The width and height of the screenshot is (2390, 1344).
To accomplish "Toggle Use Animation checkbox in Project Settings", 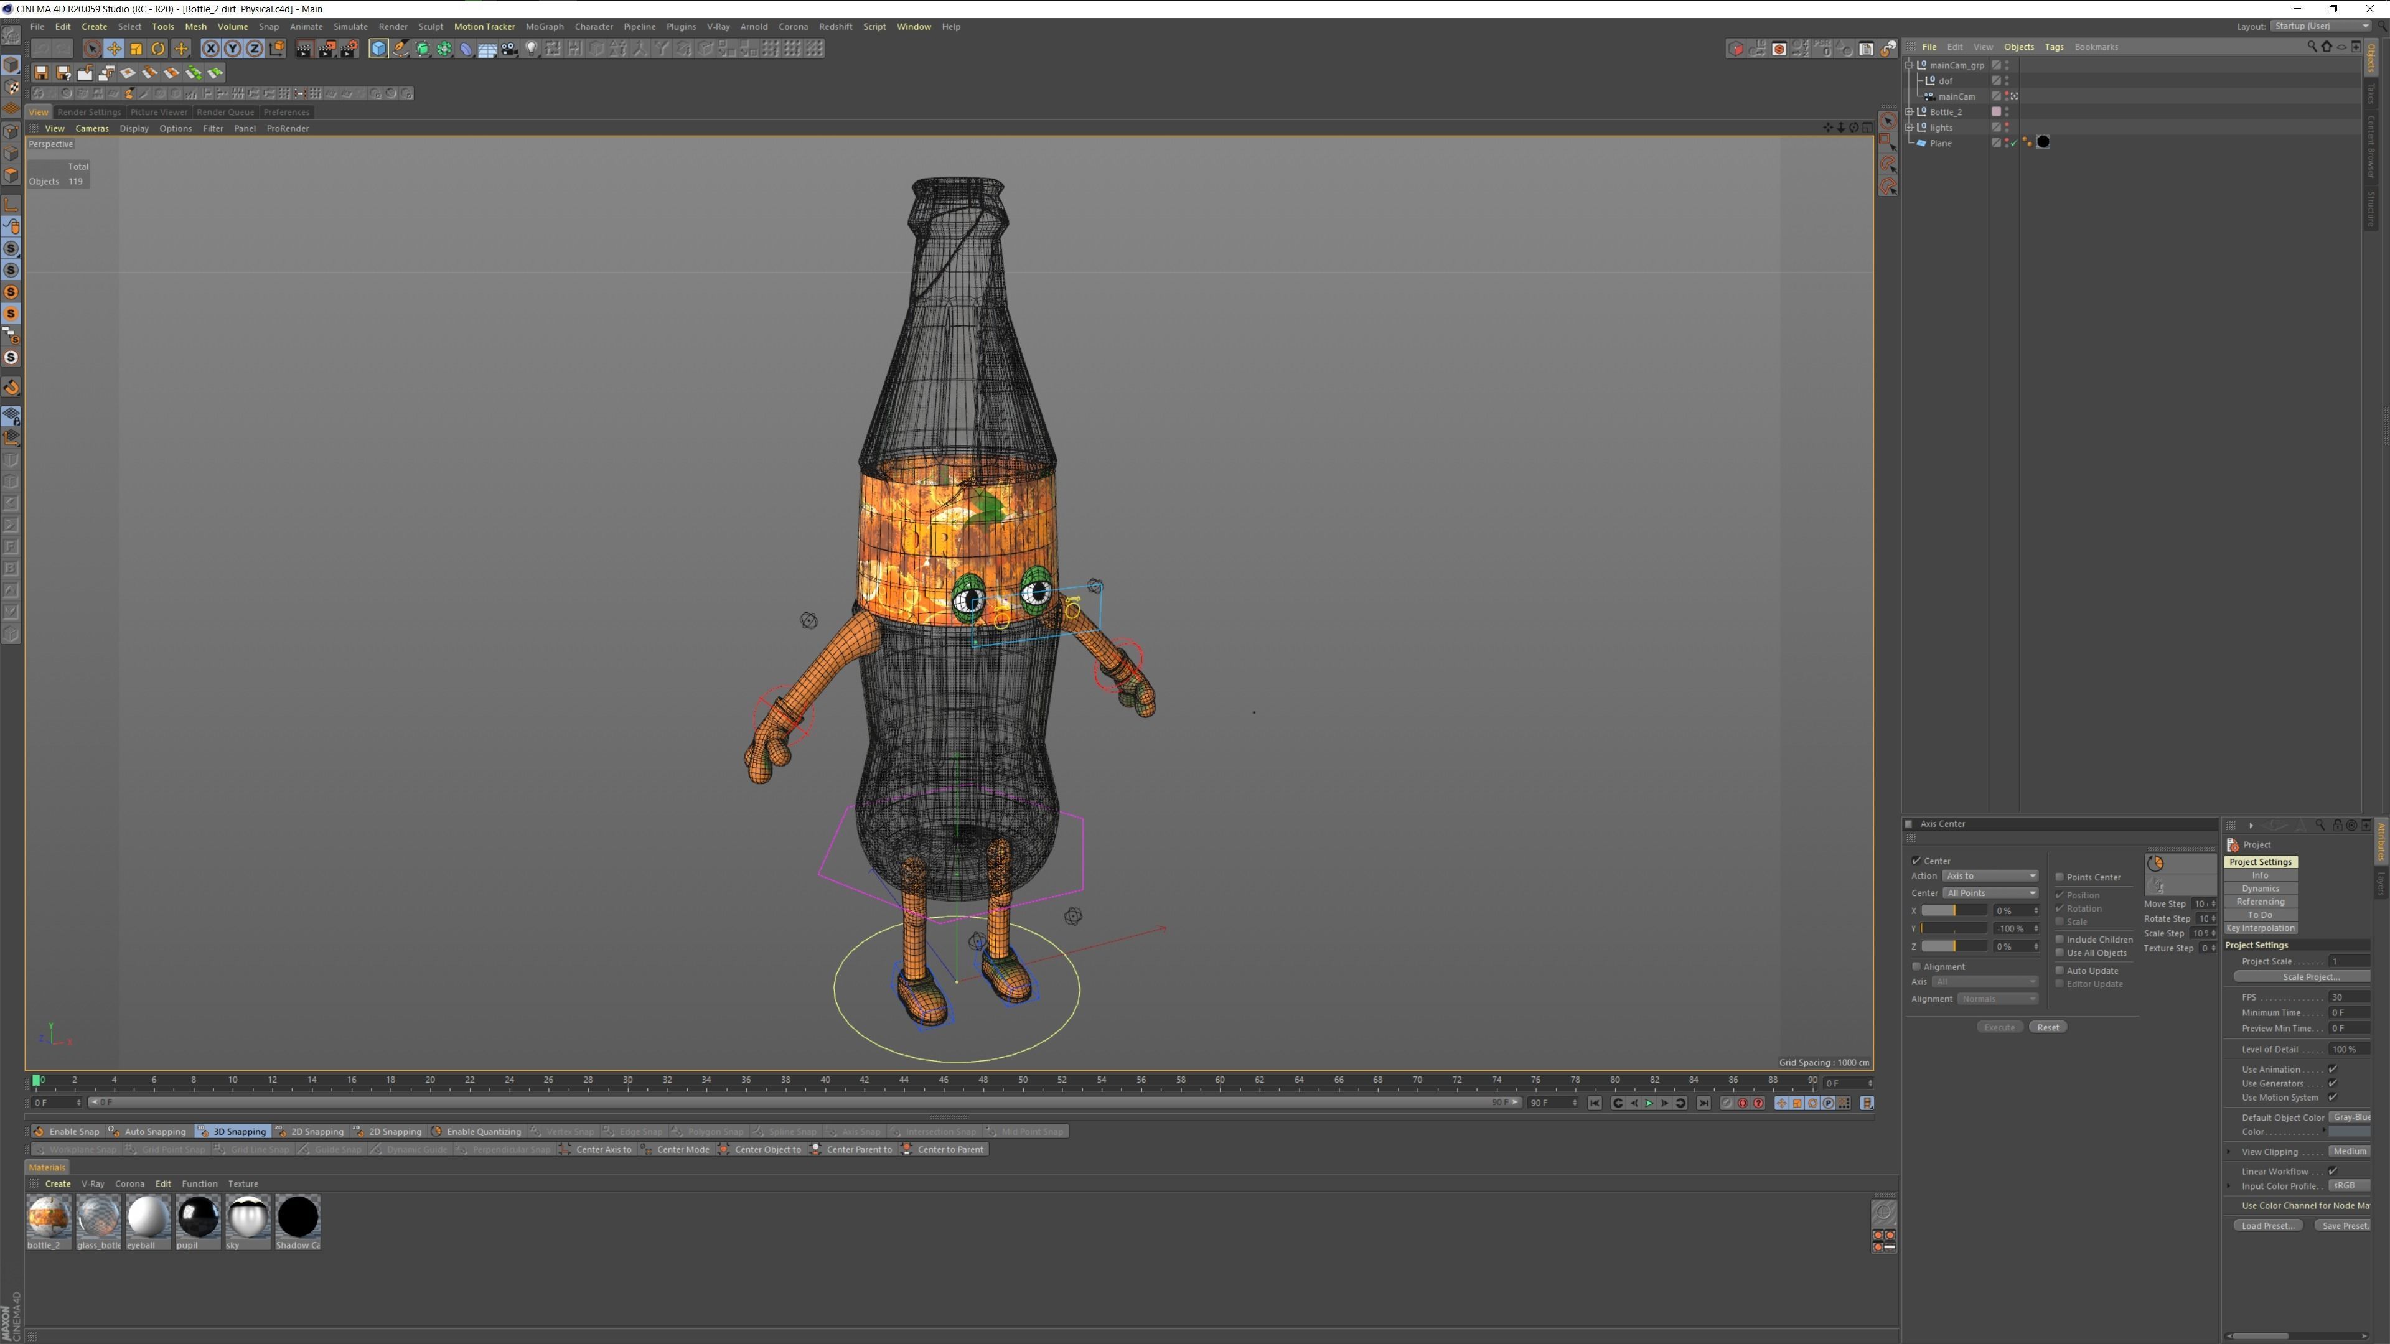I will click(2333, 1070).
